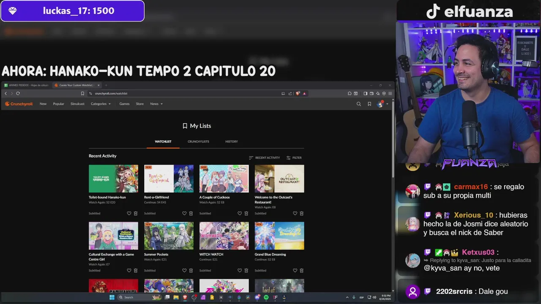The image size is (541, 304).
Task: Open the Simulcast menu item
Action: (77, 104)
